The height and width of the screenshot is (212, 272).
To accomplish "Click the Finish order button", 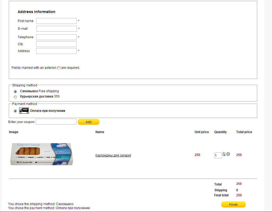I will tap(233, 205).
